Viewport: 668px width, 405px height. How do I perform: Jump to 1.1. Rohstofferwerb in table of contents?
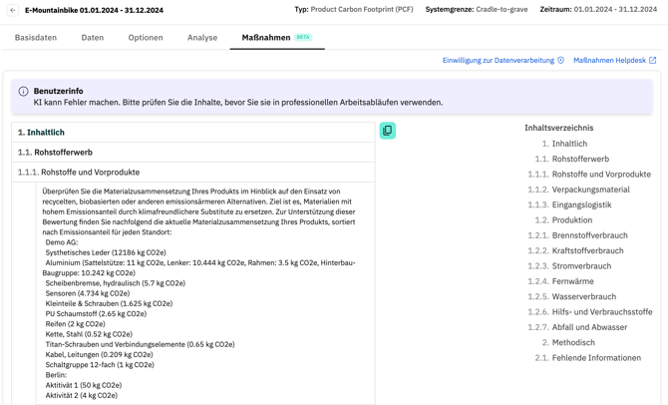click(x=572, y=159)
